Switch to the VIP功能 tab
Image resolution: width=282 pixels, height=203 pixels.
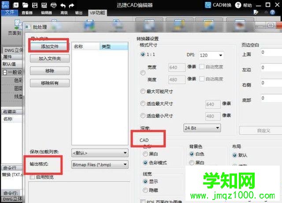point(97,13)
